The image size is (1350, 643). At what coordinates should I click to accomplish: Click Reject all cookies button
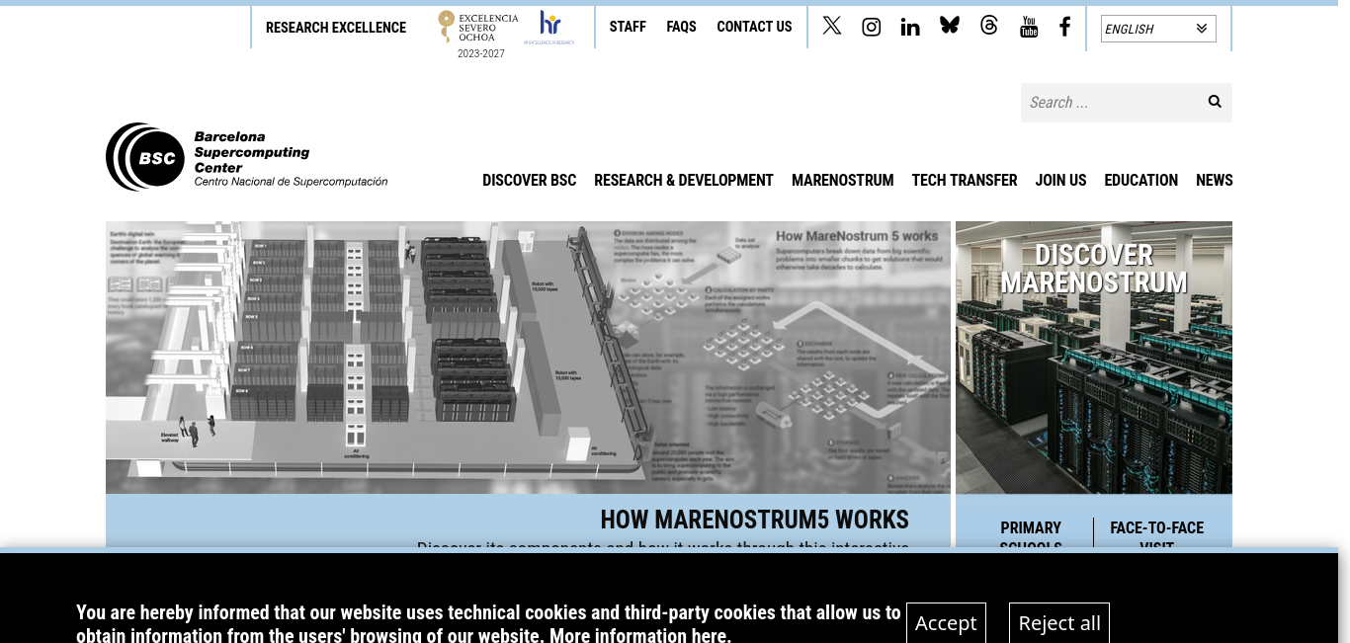[x=1059, y=622]
